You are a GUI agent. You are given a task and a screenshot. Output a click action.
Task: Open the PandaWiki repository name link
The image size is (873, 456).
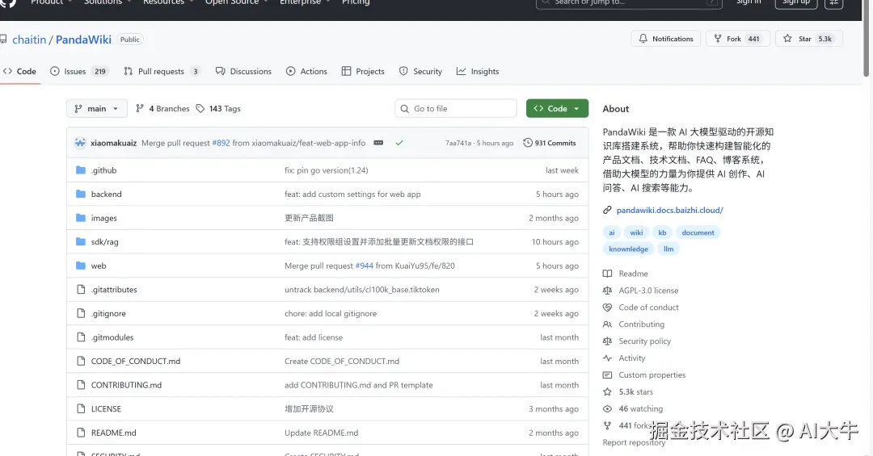click(x=83, y=40)
